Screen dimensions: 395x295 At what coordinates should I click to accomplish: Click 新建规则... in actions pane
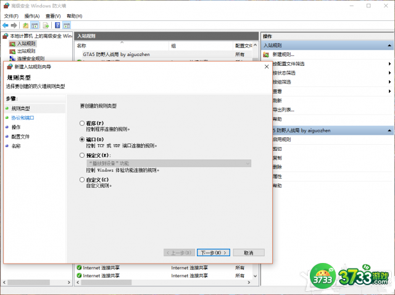tap(283, 55)
